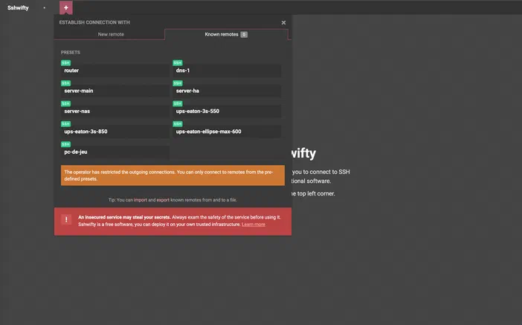
Task: Click the export link in the tip
Action: click(163, 200)
